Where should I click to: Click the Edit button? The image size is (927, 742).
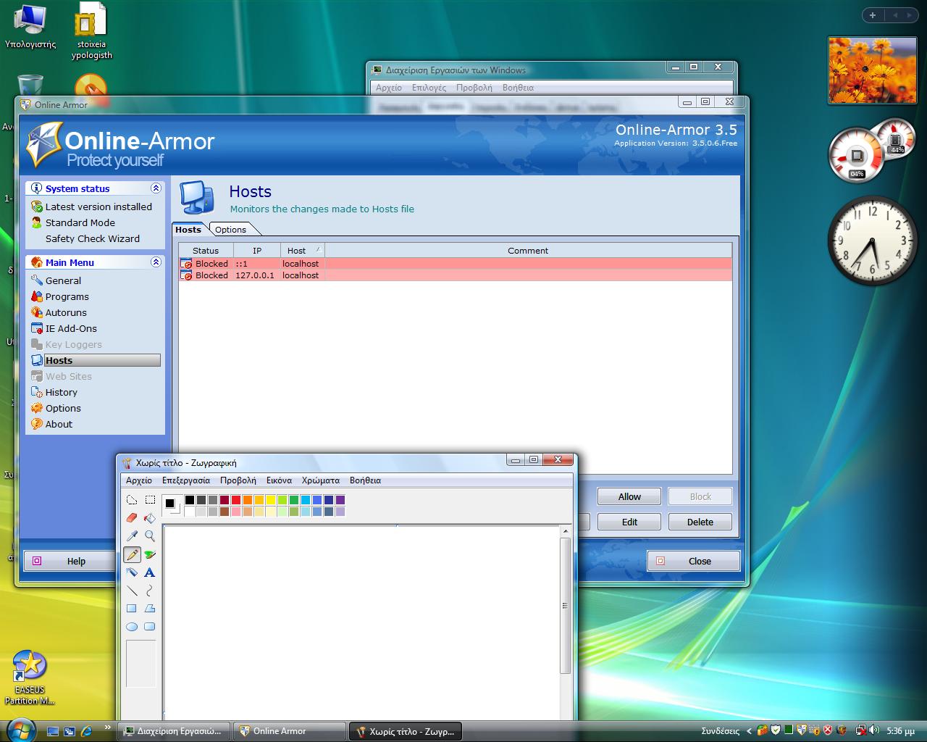point(629,522)
